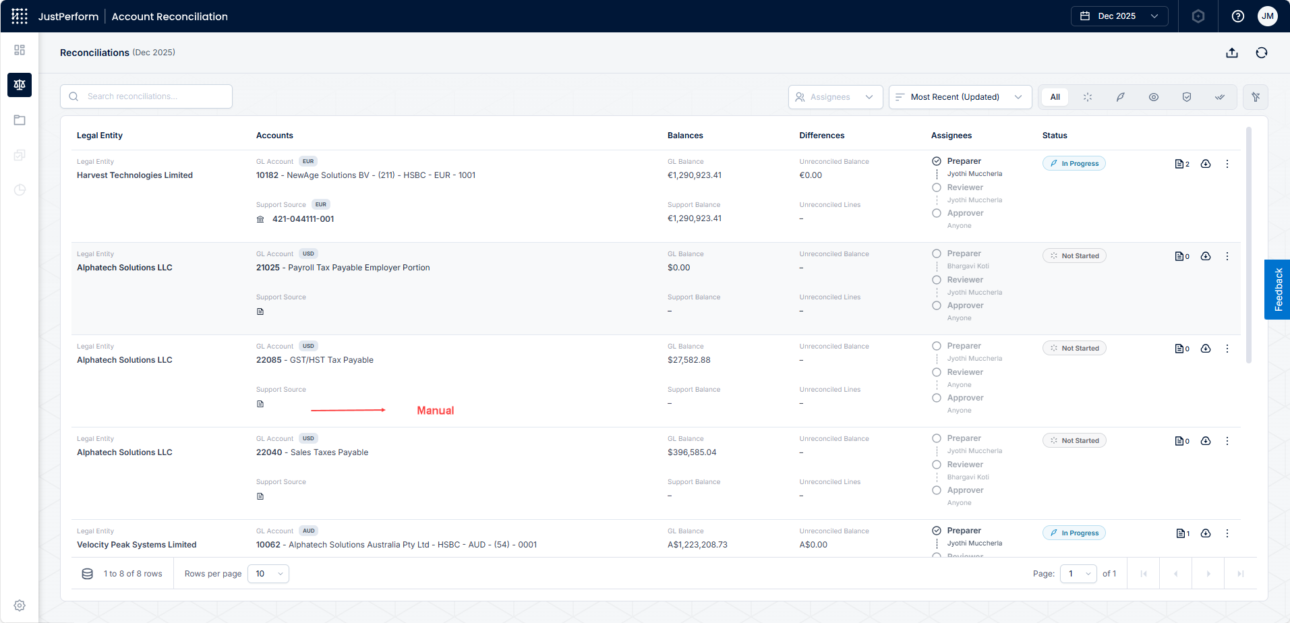Click Approver circle for account 22085
Screen dimensions: 1290x623
[937, 398]
